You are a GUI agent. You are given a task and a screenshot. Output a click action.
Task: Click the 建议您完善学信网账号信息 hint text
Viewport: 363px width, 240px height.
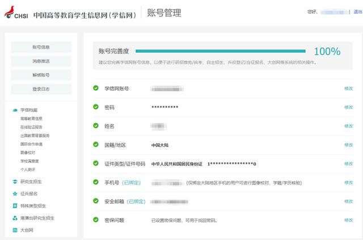coord(208,62)
